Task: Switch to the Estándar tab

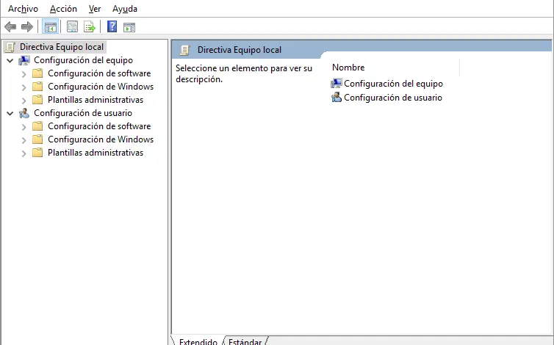Action: coord(245,341)
